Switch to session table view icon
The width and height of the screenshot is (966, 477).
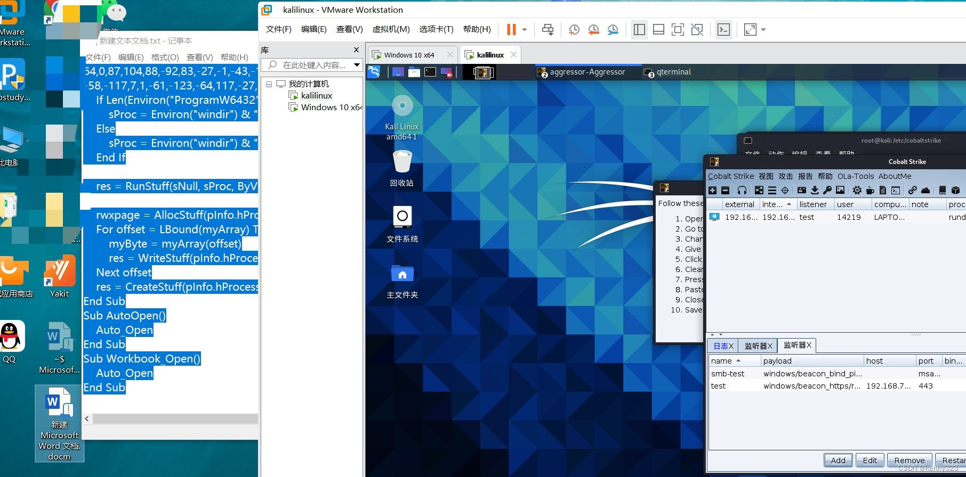click(772, 190)
